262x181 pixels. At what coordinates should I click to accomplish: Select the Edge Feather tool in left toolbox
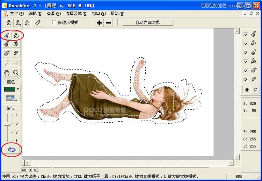pos(16,53)
